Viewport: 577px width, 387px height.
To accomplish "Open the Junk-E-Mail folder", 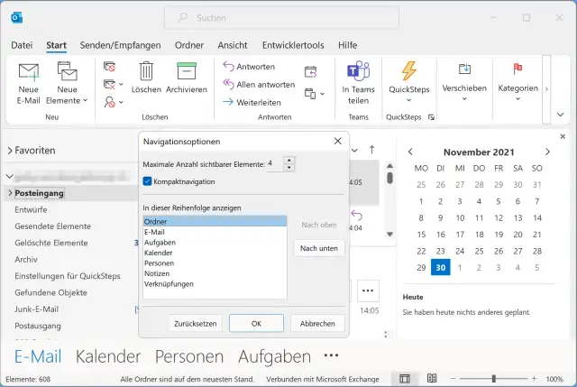I will pos(36,309).
